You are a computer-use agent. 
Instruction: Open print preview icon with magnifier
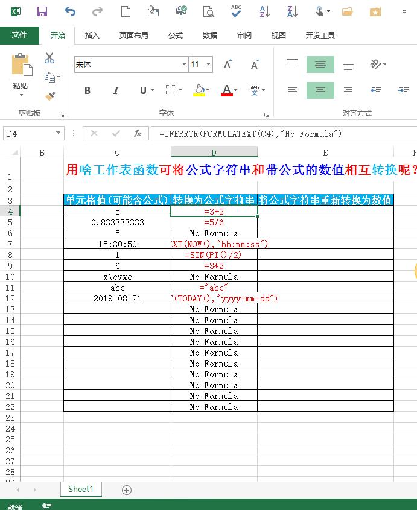pos(208,11)
